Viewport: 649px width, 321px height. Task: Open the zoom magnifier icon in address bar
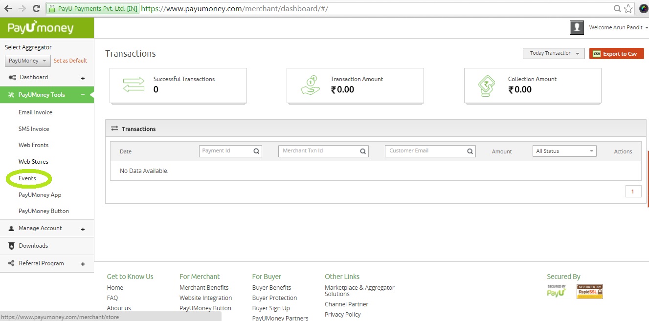point(618,9)
